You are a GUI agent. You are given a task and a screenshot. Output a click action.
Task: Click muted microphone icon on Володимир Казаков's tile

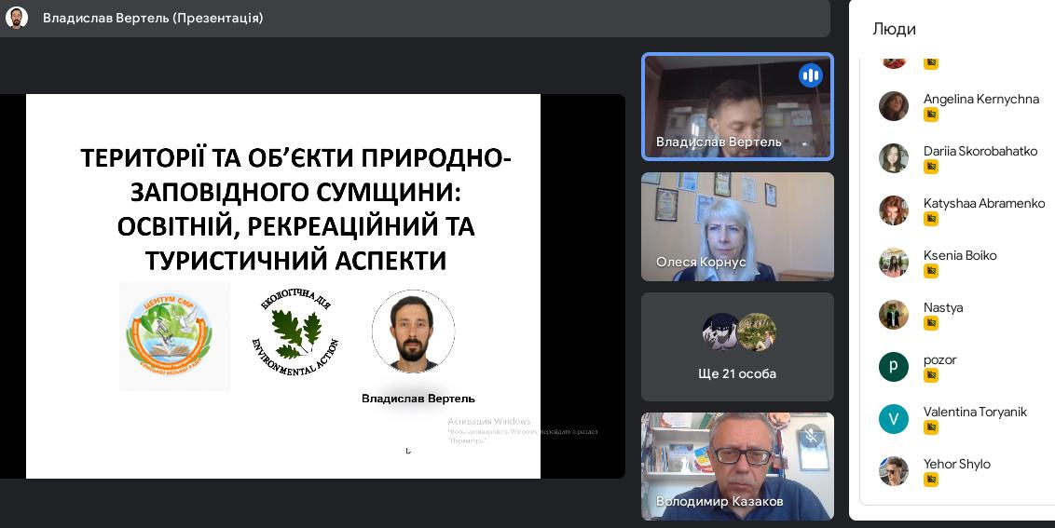click(811, 435)
